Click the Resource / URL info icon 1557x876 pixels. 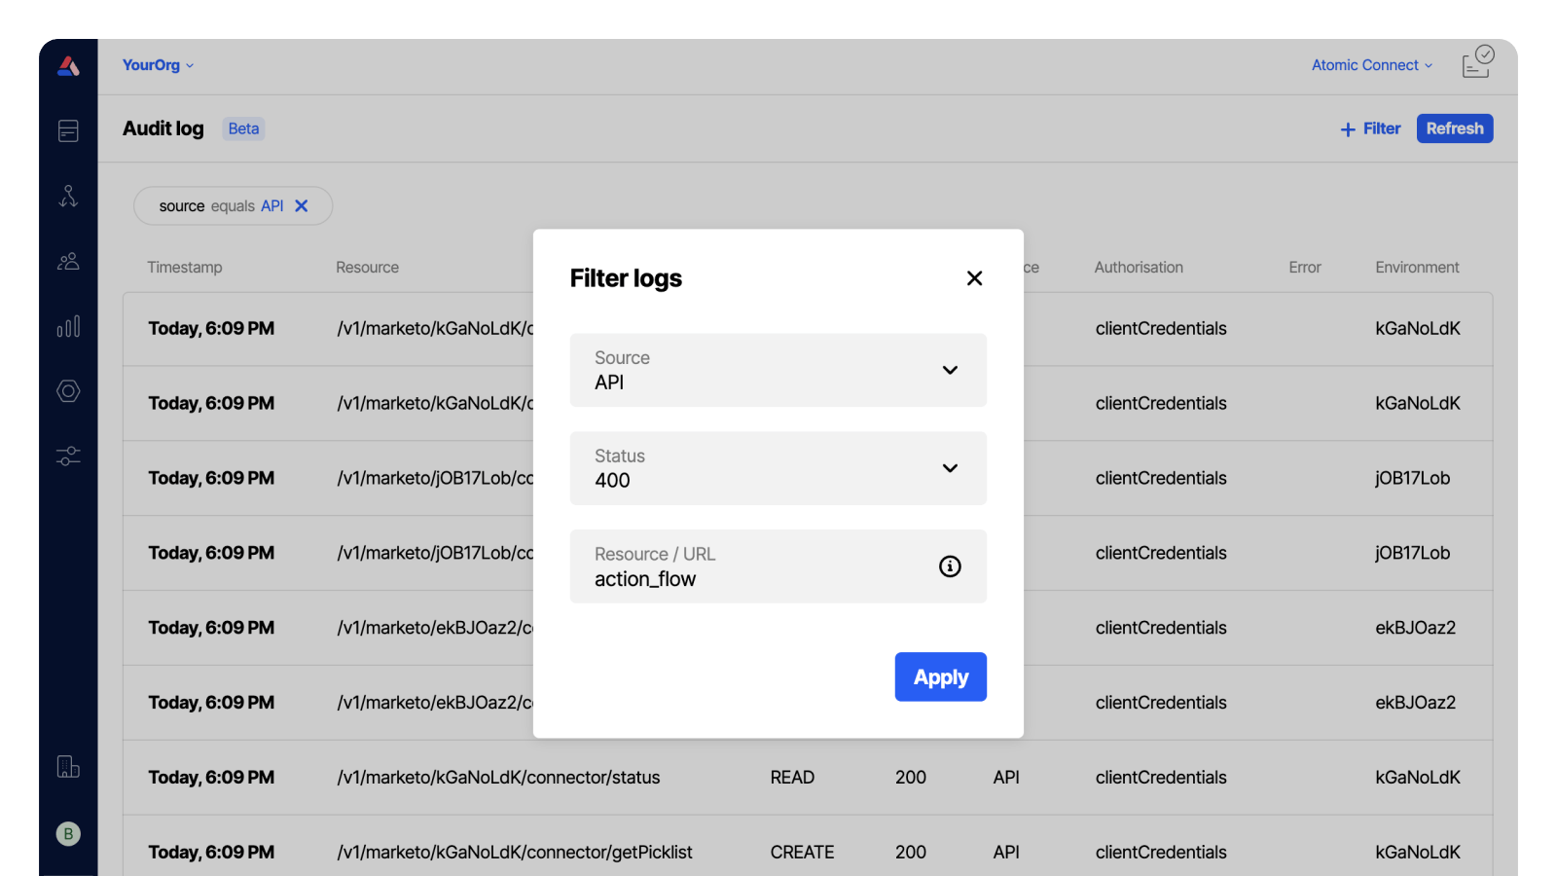[x=950, y=566]
